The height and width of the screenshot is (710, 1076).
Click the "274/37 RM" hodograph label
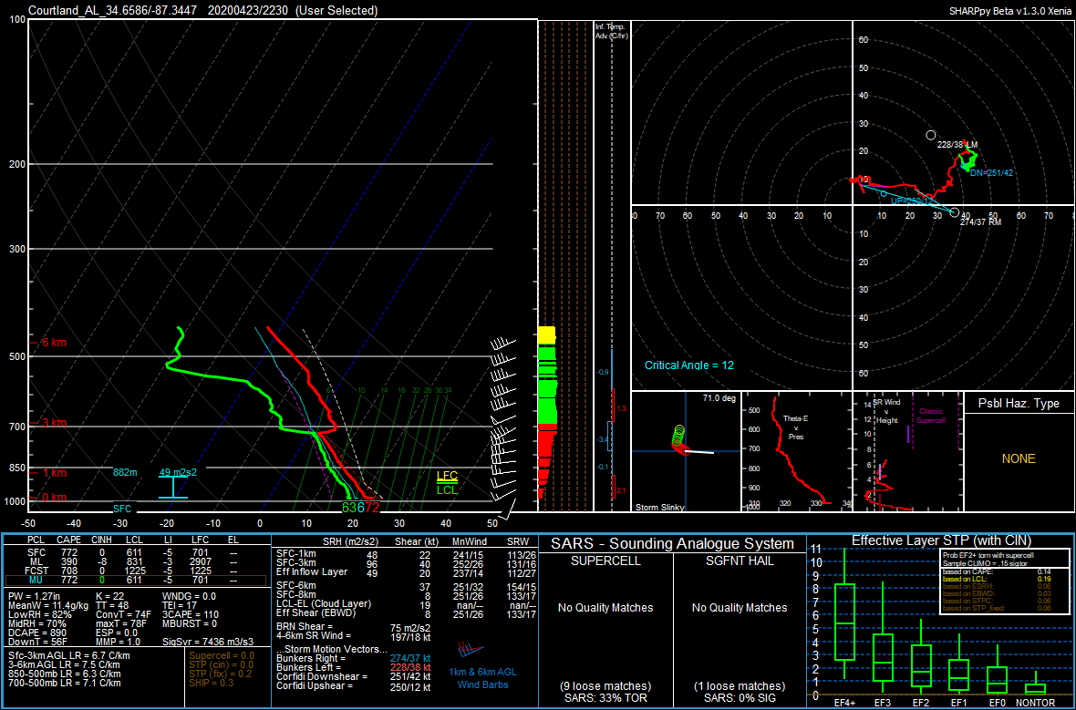[x=980, y=222]
